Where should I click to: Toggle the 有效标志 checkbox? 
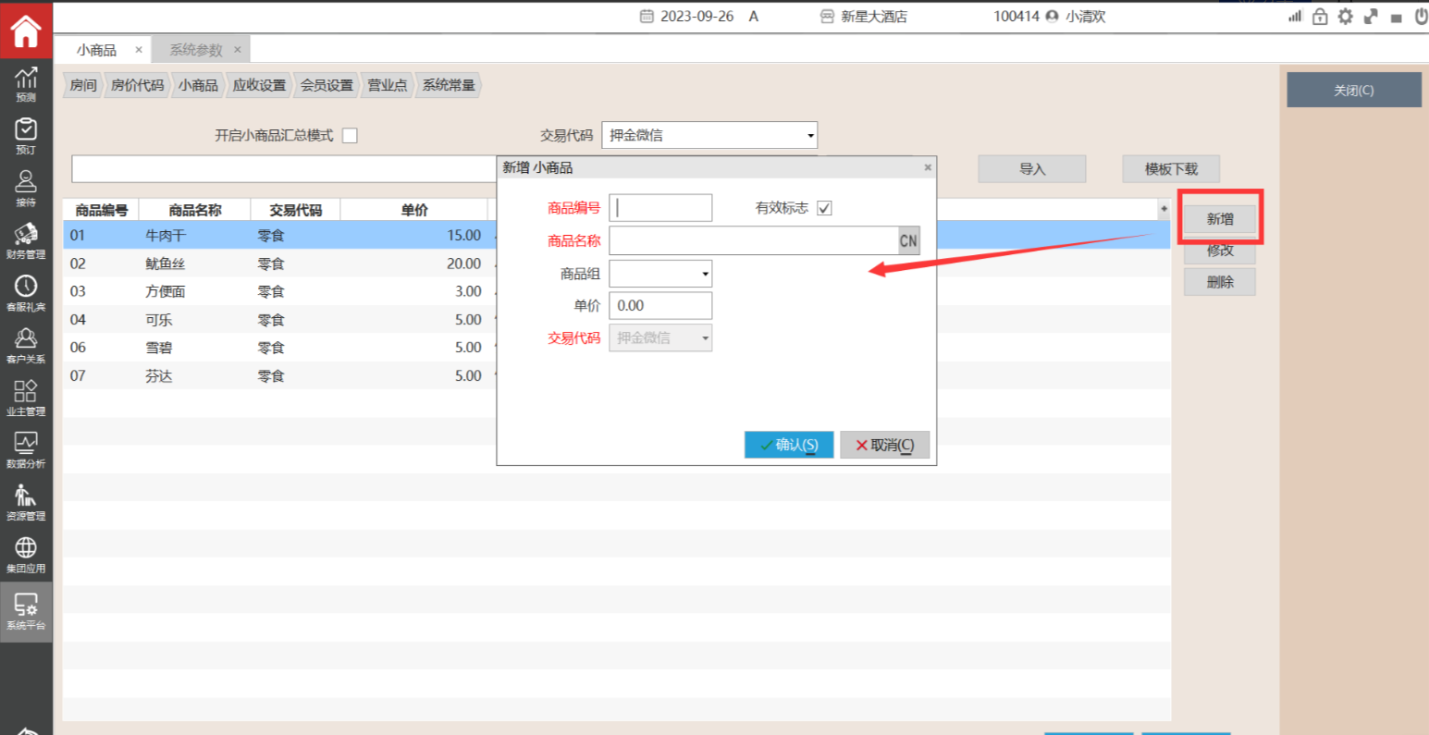pos(824,208)
